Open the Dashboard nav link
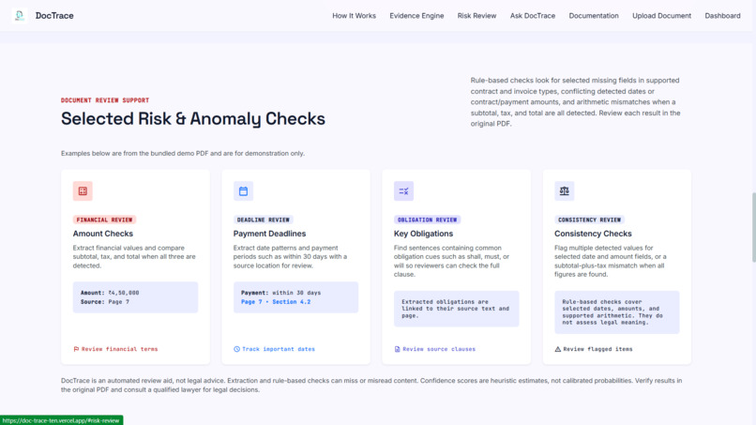Viewport: 756px width, 425px height. click(x=722, y=15)
